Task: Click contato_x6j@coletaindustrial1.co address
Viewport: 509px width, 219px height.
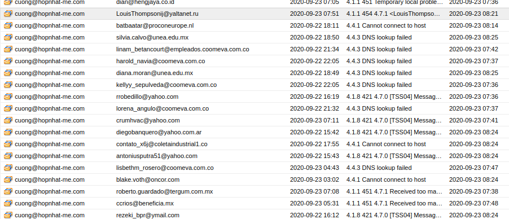Action: click(x=161, y=144)
